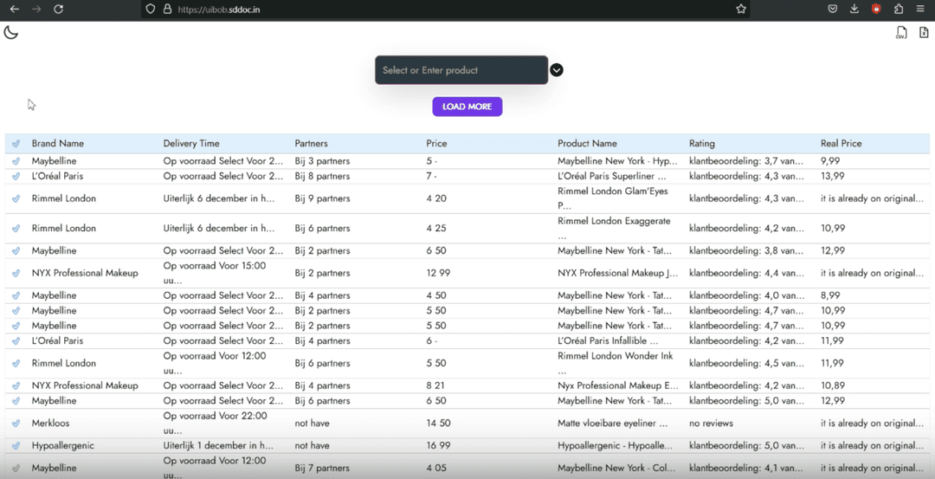Screen dimensions: 935x479
Task: Click the price cell 8 21
Action: click(435, 385)
